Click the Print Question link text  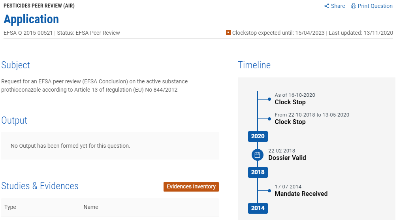coord(375,6)
